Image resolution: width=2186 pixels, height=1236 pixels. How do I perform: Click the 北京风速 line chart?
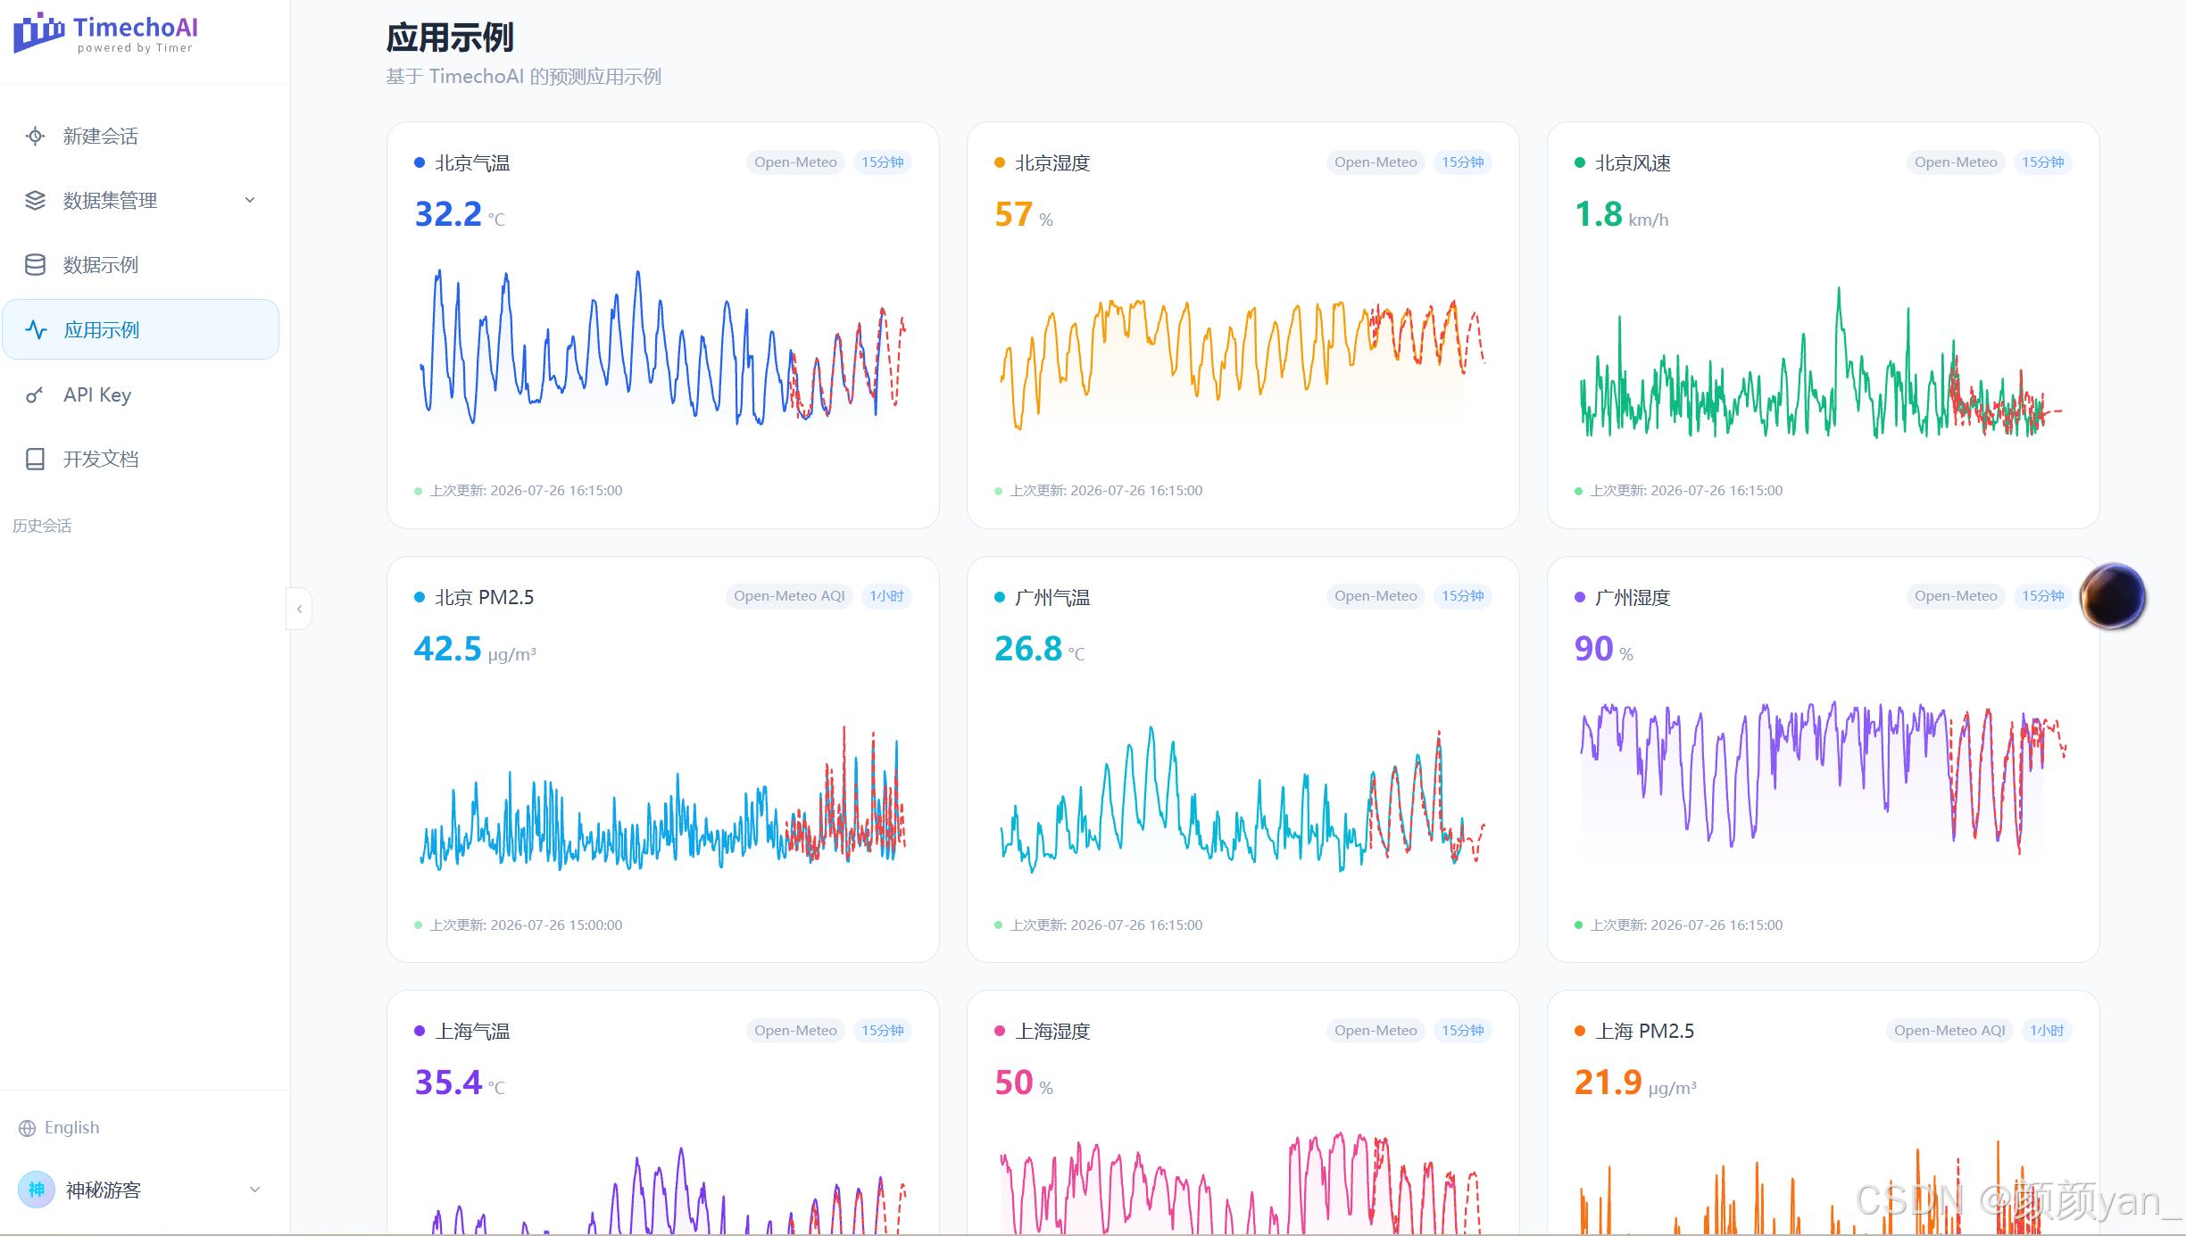[x=1823, y=361]
